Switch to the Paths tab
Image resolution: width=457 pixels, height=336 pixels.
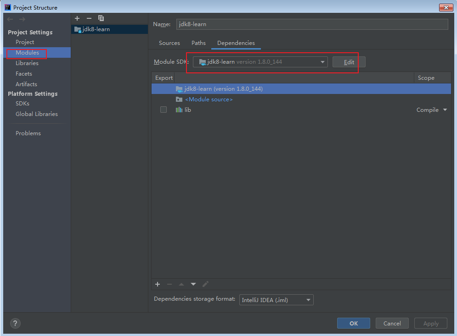(x=198, y=43)
